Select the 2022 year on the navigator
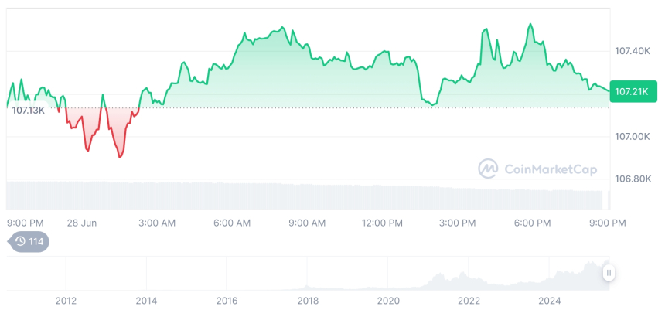Image resolution: width=665 pixels, height=310 pixels. [469, 300]
